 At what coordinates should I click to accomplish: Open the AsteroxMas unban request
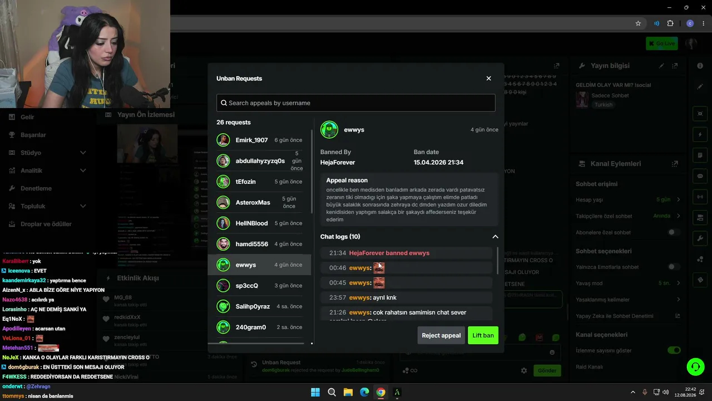pyautogui.click(x=260, y=202)
